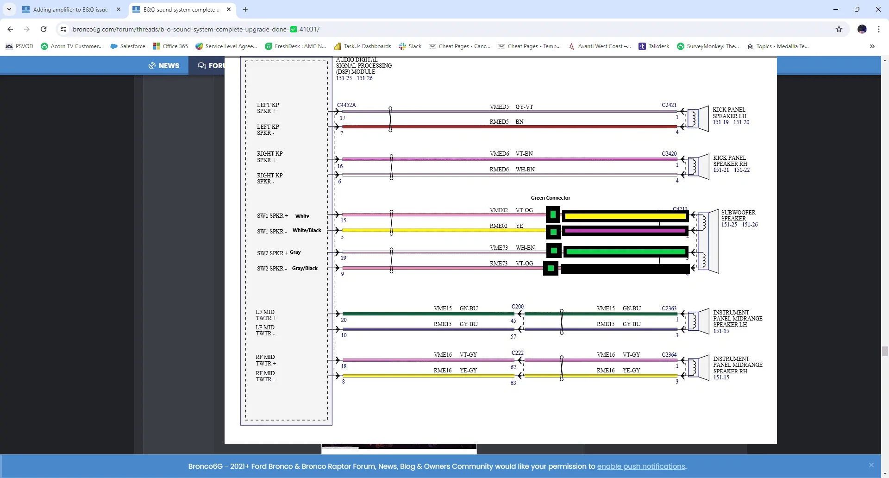Click the yellow subwoofer wire highlight
Screen dimensions: 889x478
[x=625, y=216]
